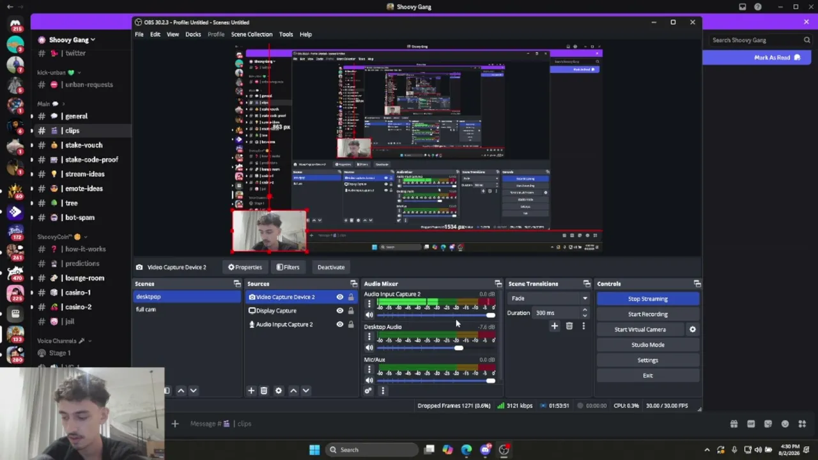Increase the transition duration value
The image size is (818, 460).
[x=585, y=310]
